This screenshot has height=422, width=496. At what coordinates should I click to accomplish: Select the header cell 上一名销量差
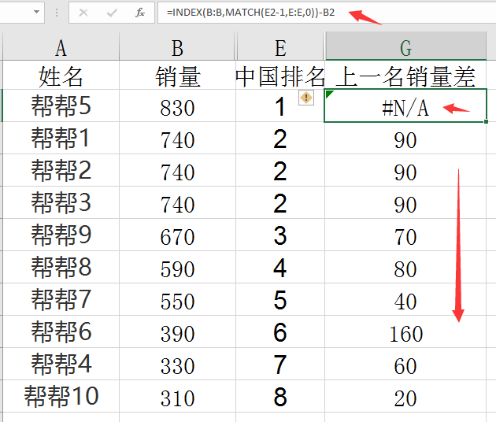tap(405, 76)
